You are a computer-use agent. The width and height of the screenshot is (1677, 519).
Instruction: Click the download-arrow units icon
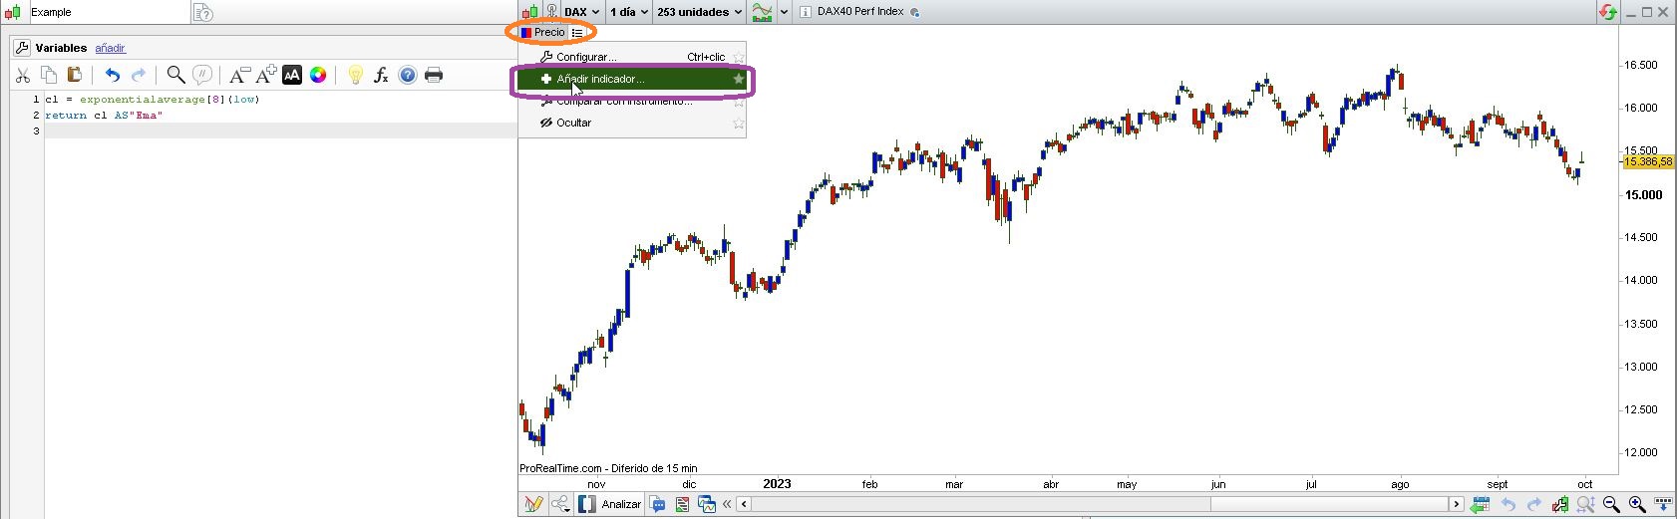[1662, 505]
